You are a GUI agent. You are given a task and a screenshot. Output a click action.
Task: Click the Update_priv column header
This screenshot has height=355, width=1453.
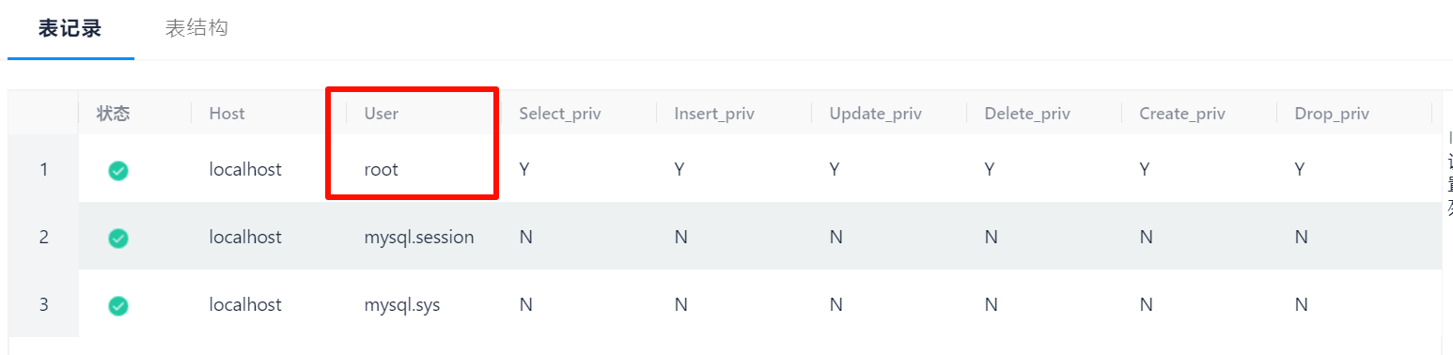coord(875,114)
